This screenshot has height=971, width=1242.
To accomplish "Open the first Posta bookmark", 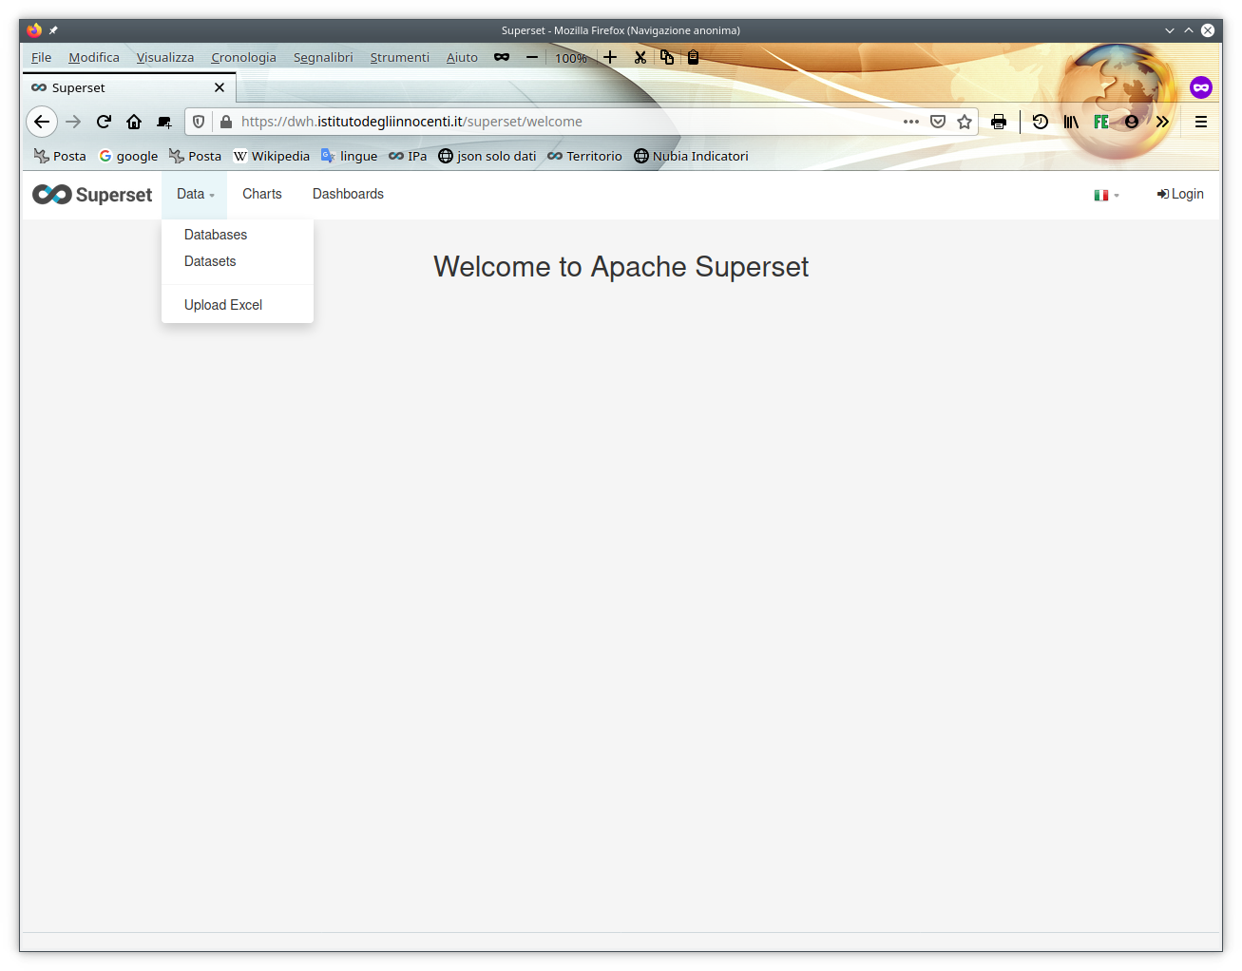I will (x=60, y=156).
